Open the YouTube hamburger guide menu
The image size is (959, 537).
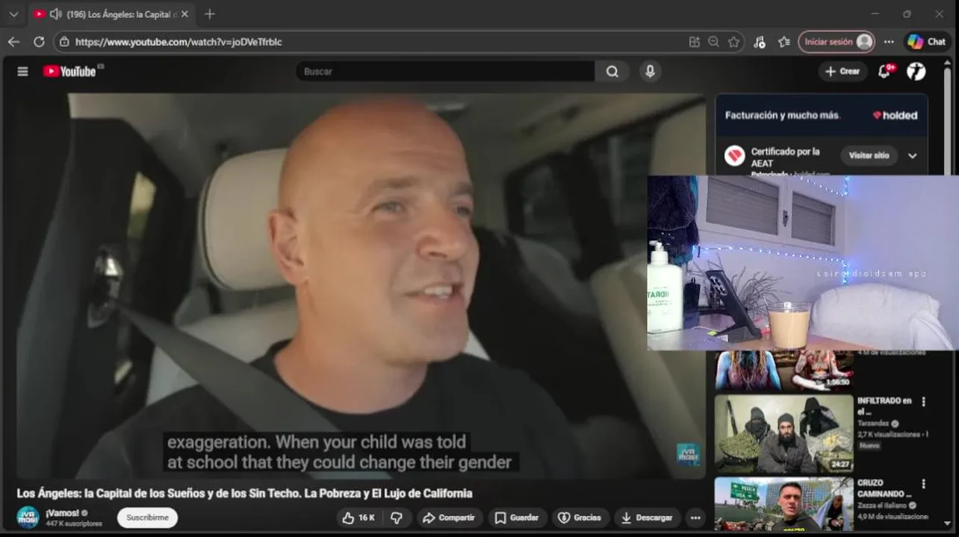(x=22, y=72)
